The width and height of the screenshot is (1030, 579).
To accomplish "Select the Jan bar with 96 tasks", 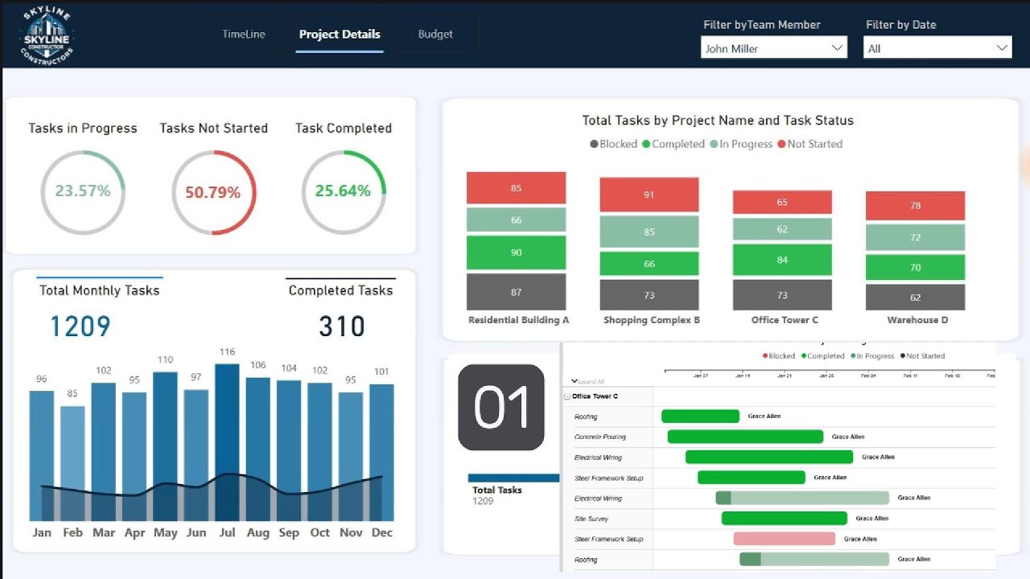I will click(42, 456).
